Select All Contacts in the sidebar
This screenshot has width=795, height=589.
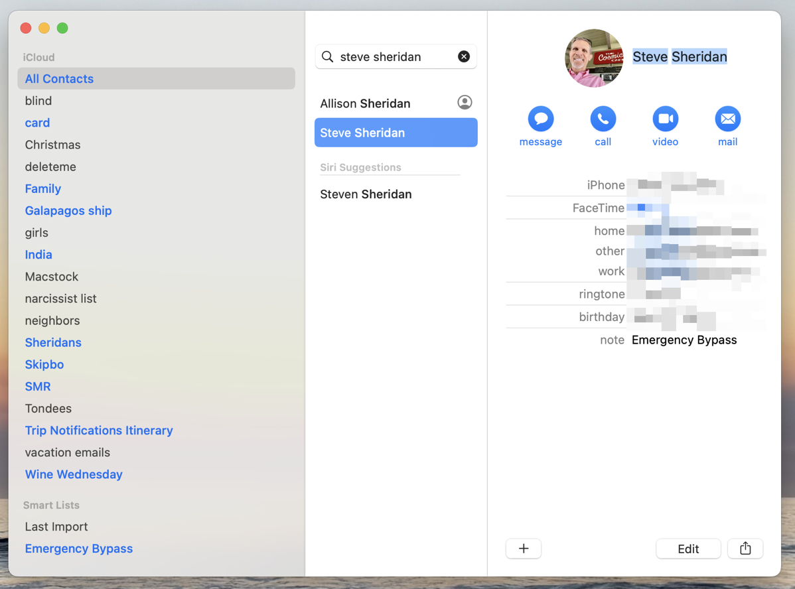pos(58,78)
